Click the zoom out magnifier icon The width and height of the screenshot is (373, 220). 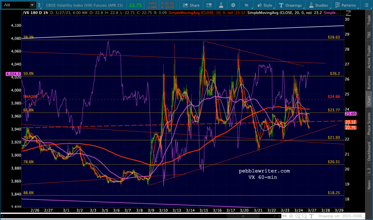pyautogui.click(x=305, y=216)
